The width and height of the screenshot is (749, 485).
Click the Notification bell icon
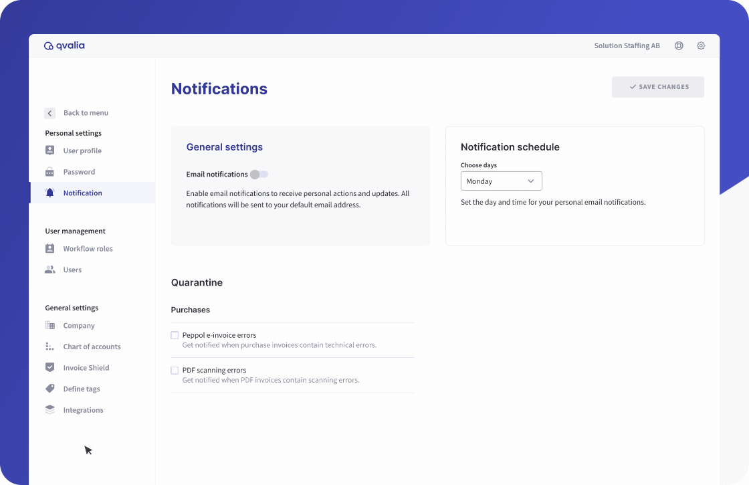pyautogui.click(x=49, y=193)
